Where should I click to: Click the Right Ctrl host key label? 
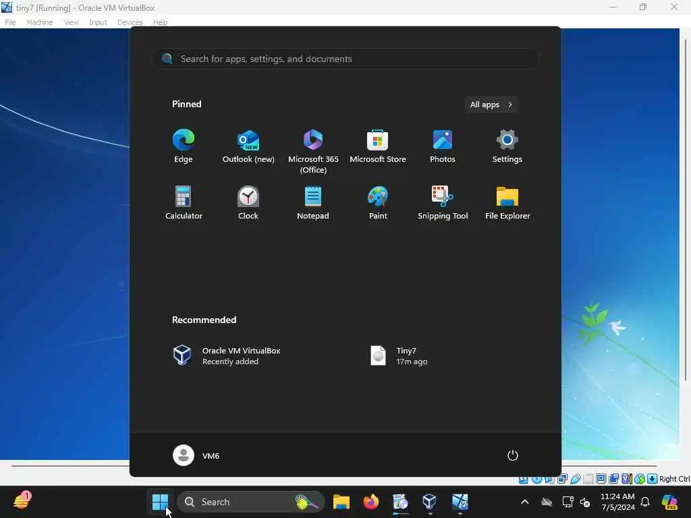[x=674, y=479]
